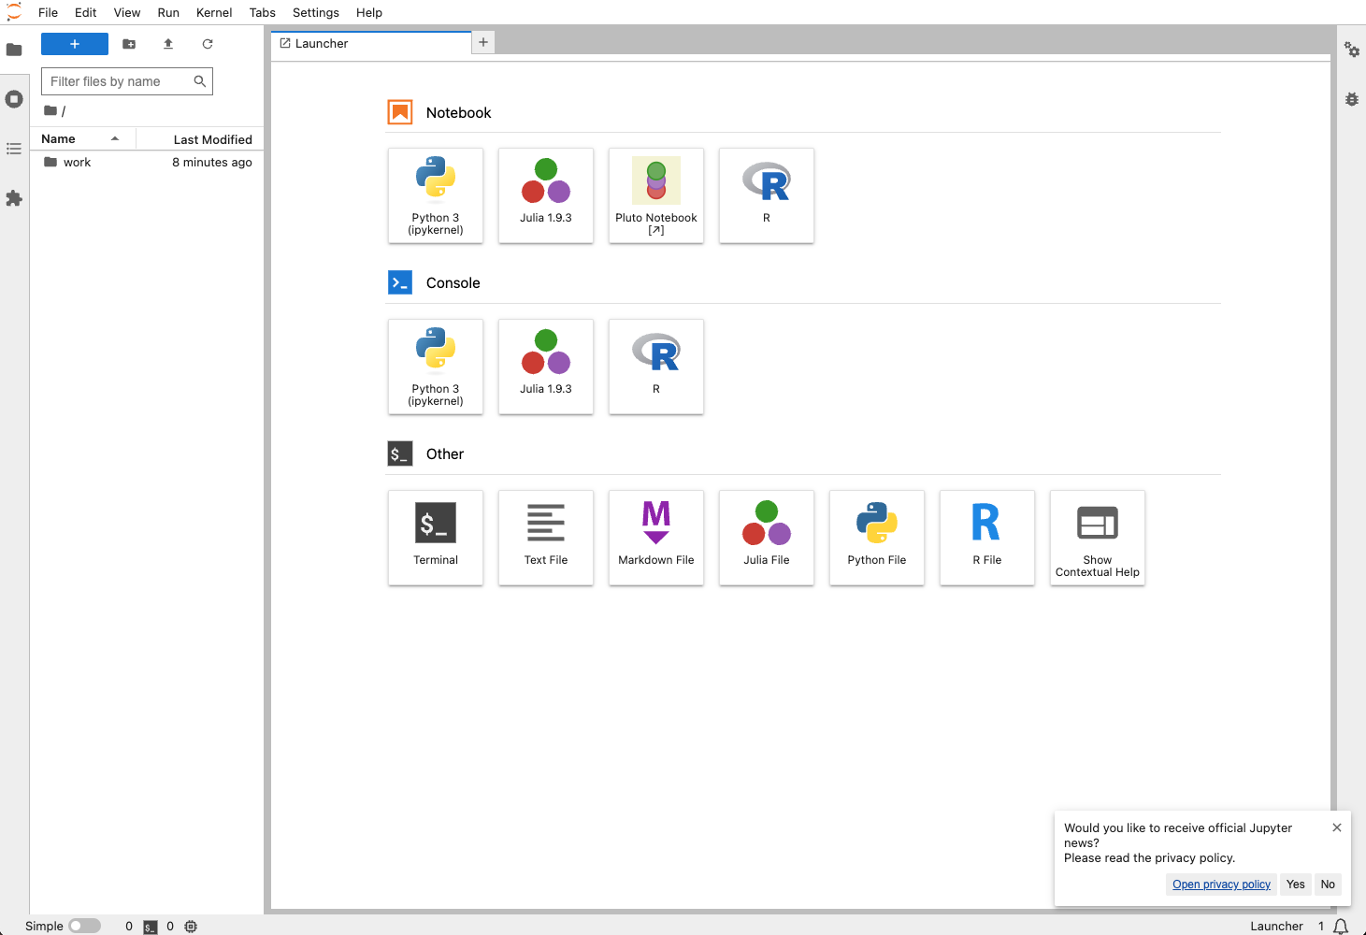Open the Help menu
The width and height of the screenshot is (1366, 935).
369,12
